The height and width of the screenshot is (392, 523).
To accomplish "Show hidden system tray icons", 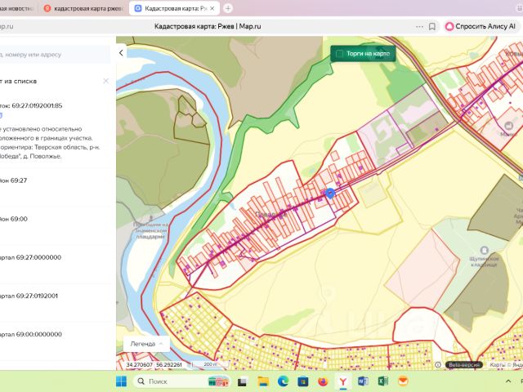I will [508, 381].
